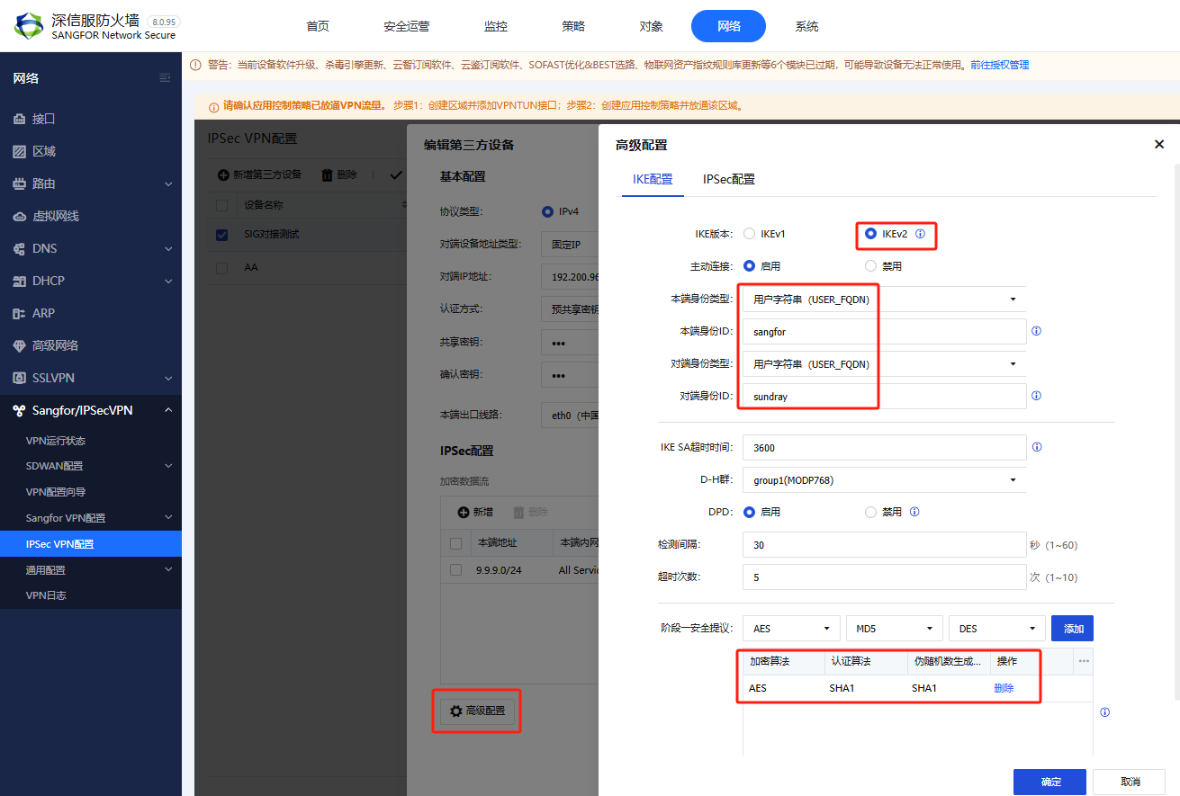This screenshot has width=1180, height=796.
Task: Click the 路由 icon in the sidebar
Action: pos(19,183)
